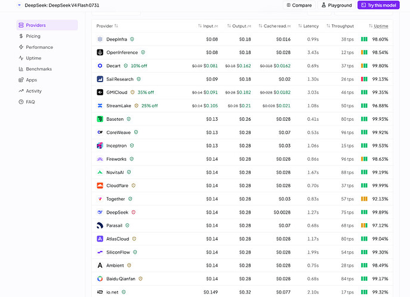Click the red shield badge next to DeepSeek

pyautogui.click(x=133, y=212)
